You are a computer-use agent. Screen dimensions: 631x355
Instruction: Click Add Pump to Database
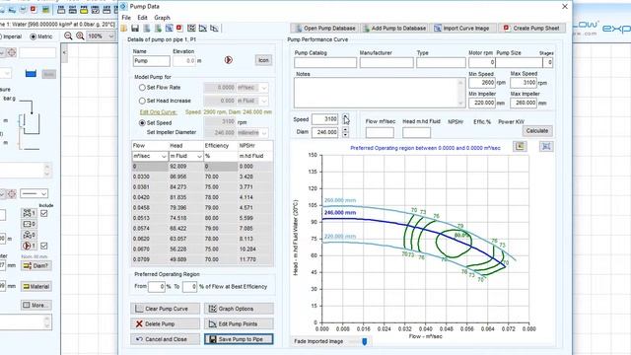click(394, 29)
